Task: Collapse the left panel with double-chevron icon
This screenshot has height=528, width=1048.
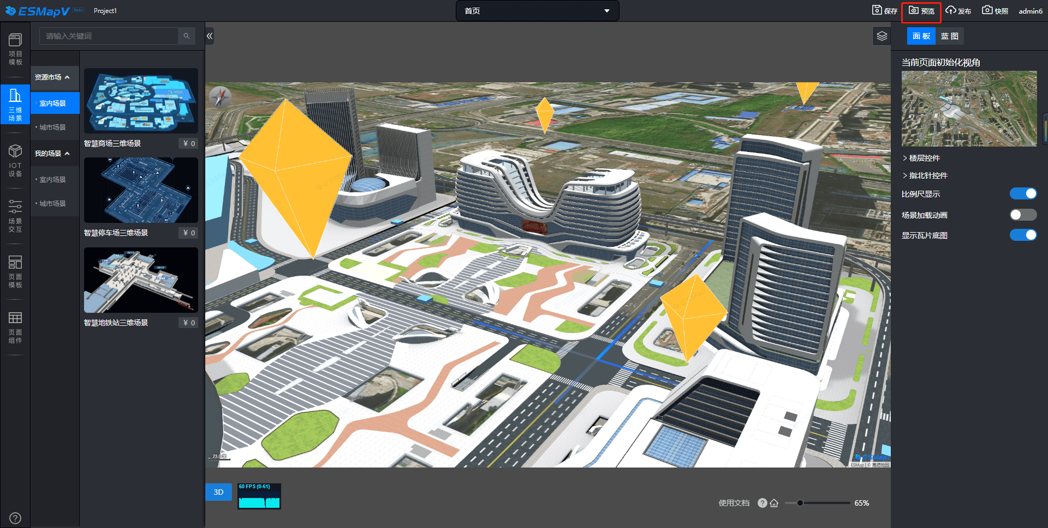Action: point(210,37)
